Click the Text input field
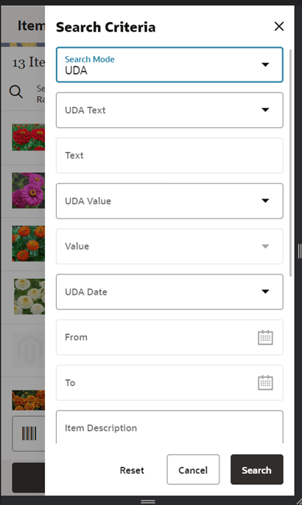This screenshot has width=302, height=505. pos(169,156)
